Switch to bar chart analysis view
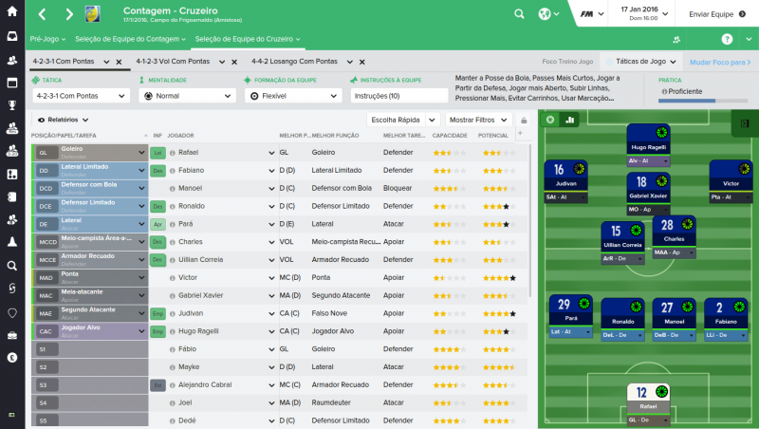The width and height of the screenshot is (759, 429). click(569, 120)
